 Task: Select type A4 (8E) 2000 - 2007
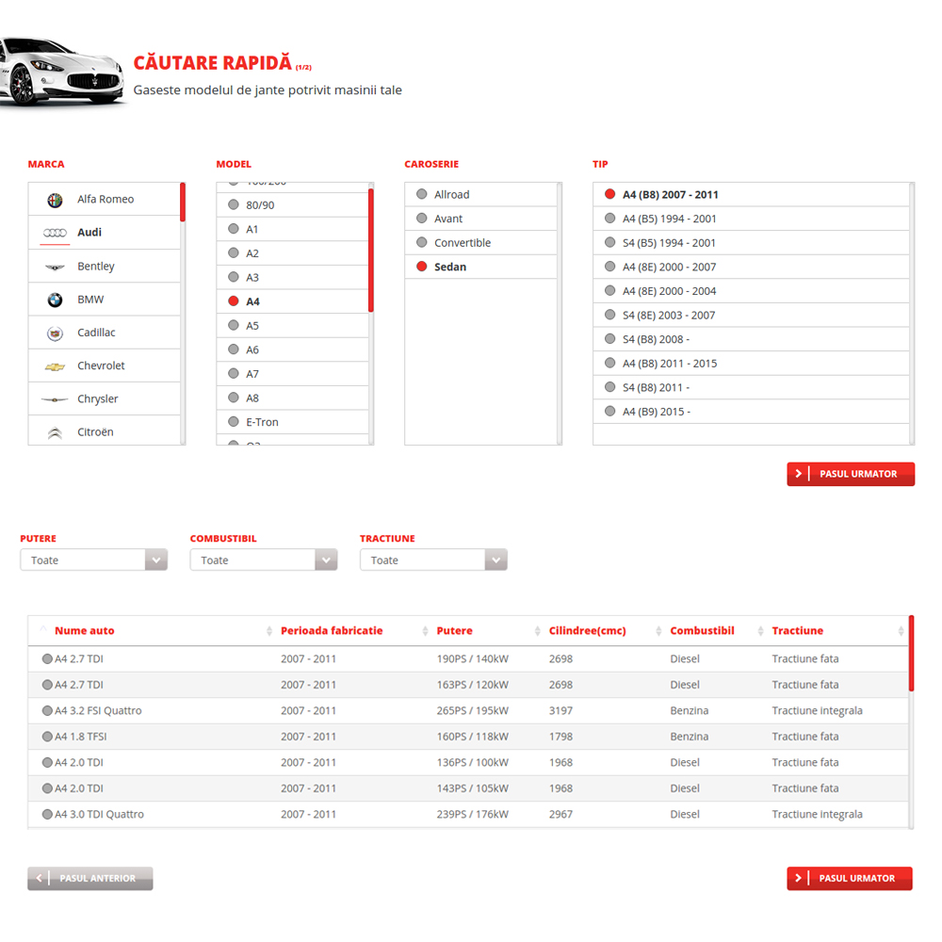pos(751,267)
